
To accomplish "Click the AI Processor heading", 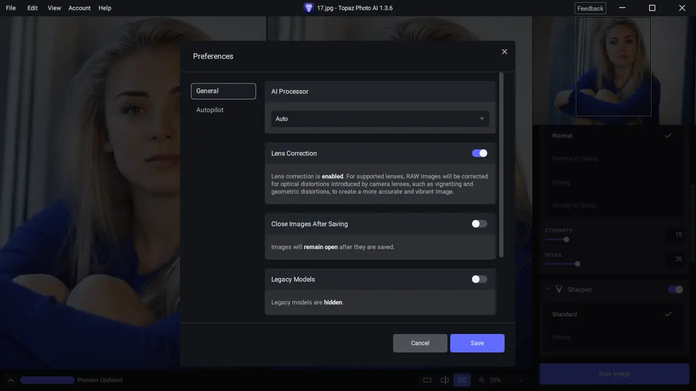I will coord(290,91).
